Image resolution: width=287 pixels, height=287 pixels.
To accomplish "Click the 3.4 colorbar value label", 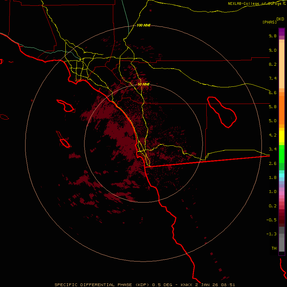I will coord(273,149).
